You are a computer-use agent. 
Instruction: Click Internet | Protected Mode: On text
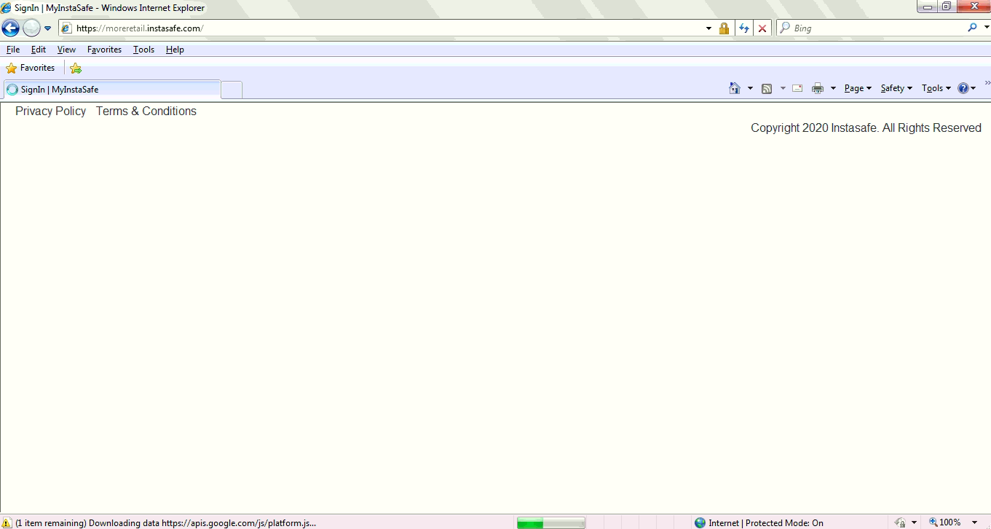point(766,523)
